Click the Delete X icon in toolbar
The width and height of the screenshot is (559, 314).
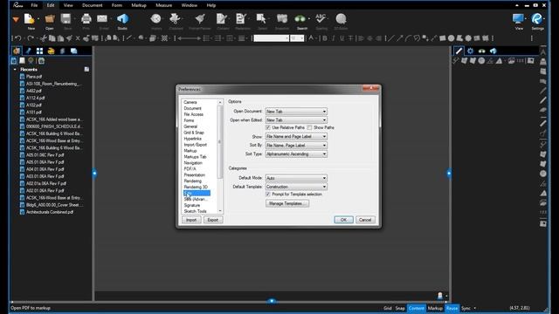click(78, 38)
